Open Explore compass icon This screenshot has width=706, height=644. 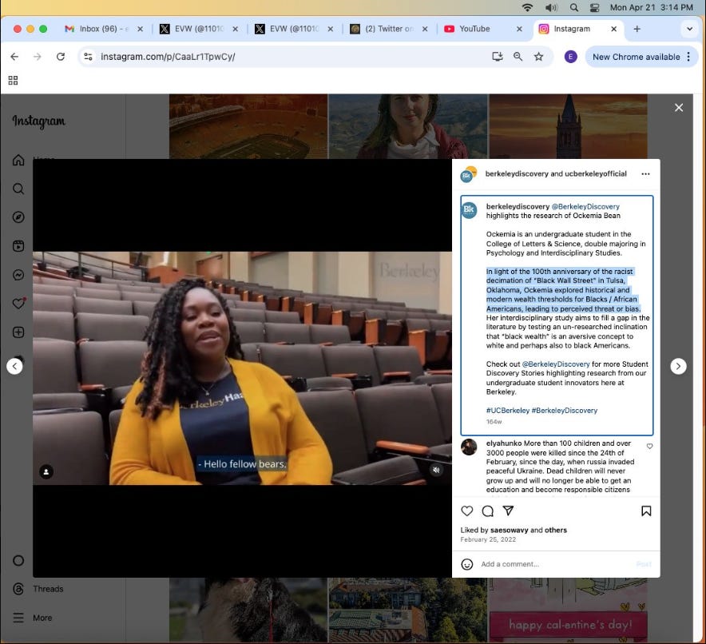(x=18, y=217)
